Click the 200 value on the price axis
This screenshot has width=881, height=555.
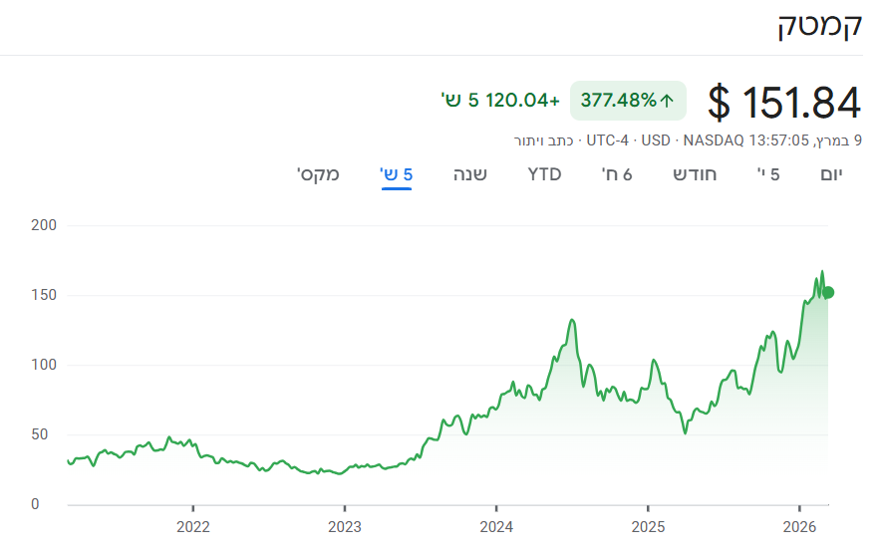(x=44, y=226)
